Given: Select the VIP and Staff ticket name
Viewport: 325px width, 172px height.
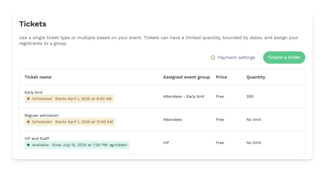Looking at the screenshot, I should click(x=37, y=139).
